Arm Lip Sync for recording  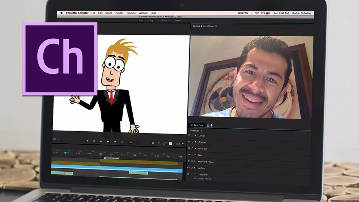(x=192, y=168)
